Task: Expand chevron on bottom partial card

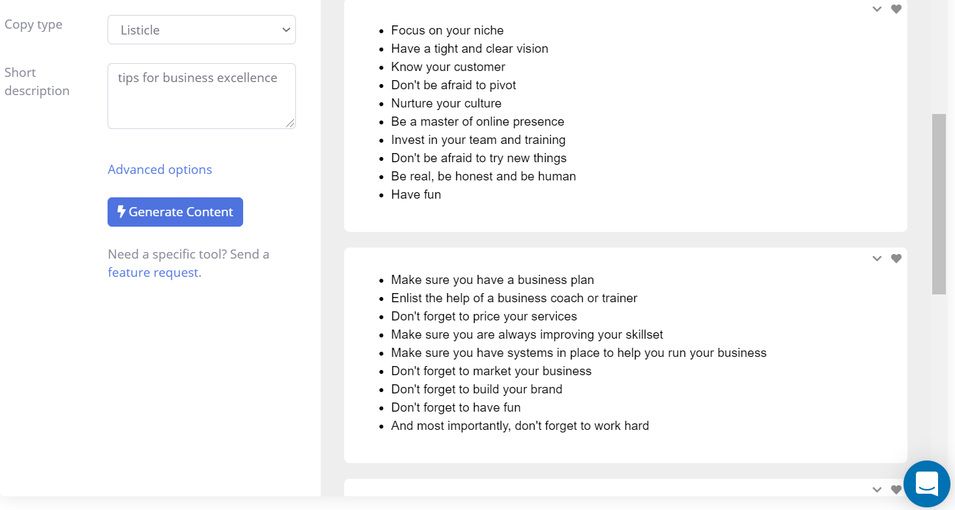Action: 877,490
